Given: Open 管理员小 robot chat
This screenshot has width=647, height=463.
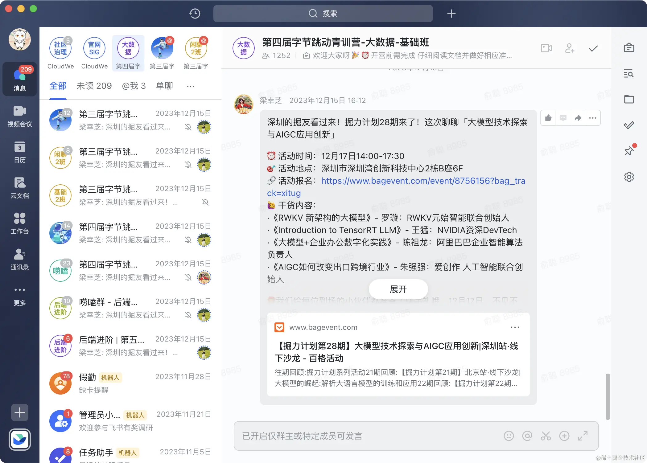Looking at the screenshot, I should pos(130,421).
